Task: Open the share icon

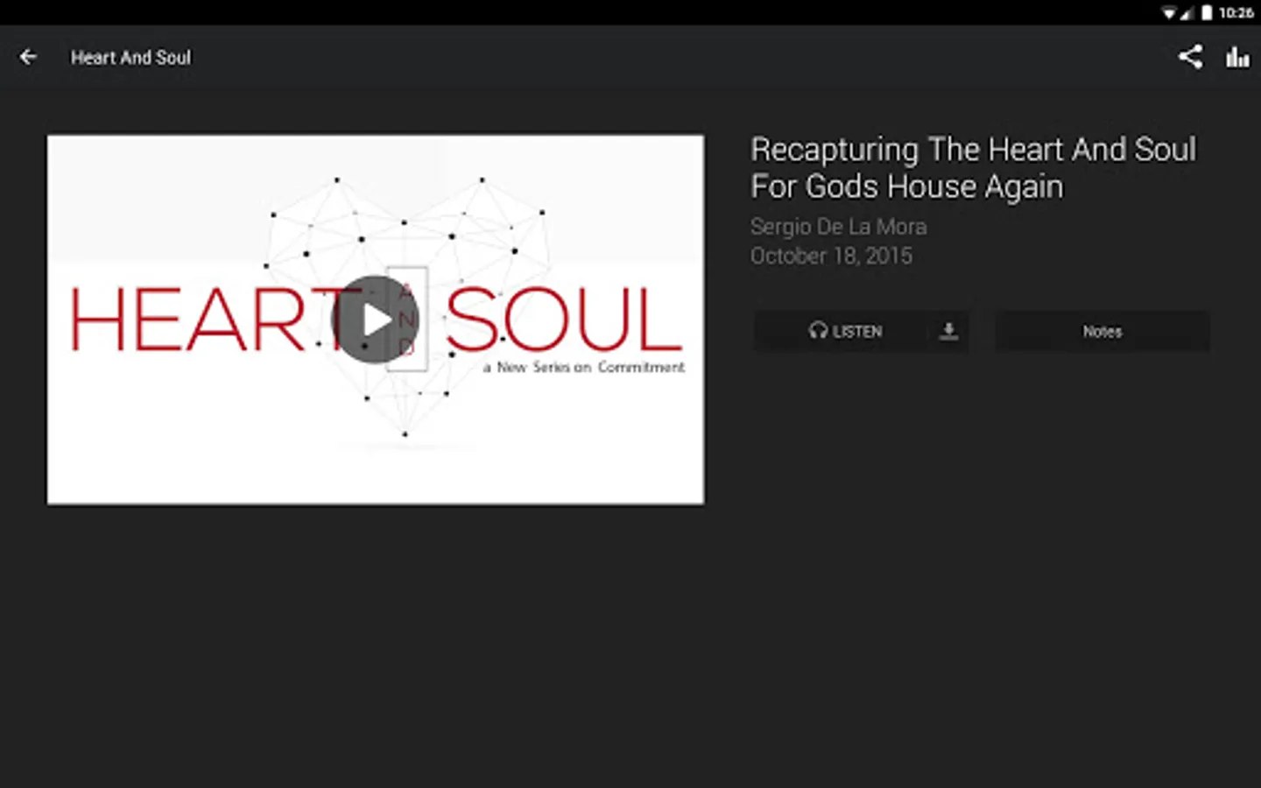Action: pyautogui.click(x=1189, y=58)
